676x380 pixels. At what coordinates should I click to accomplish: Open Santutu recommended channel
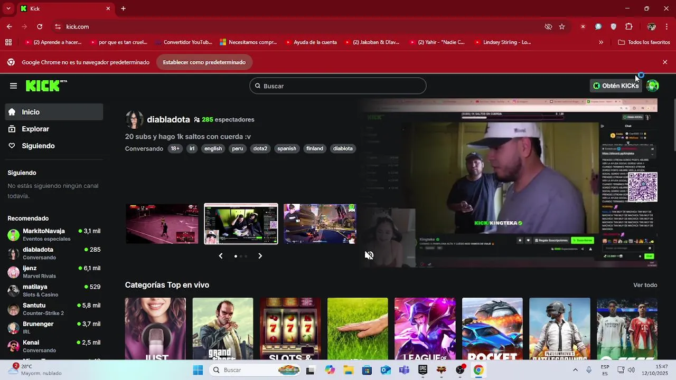coord(54,309)
